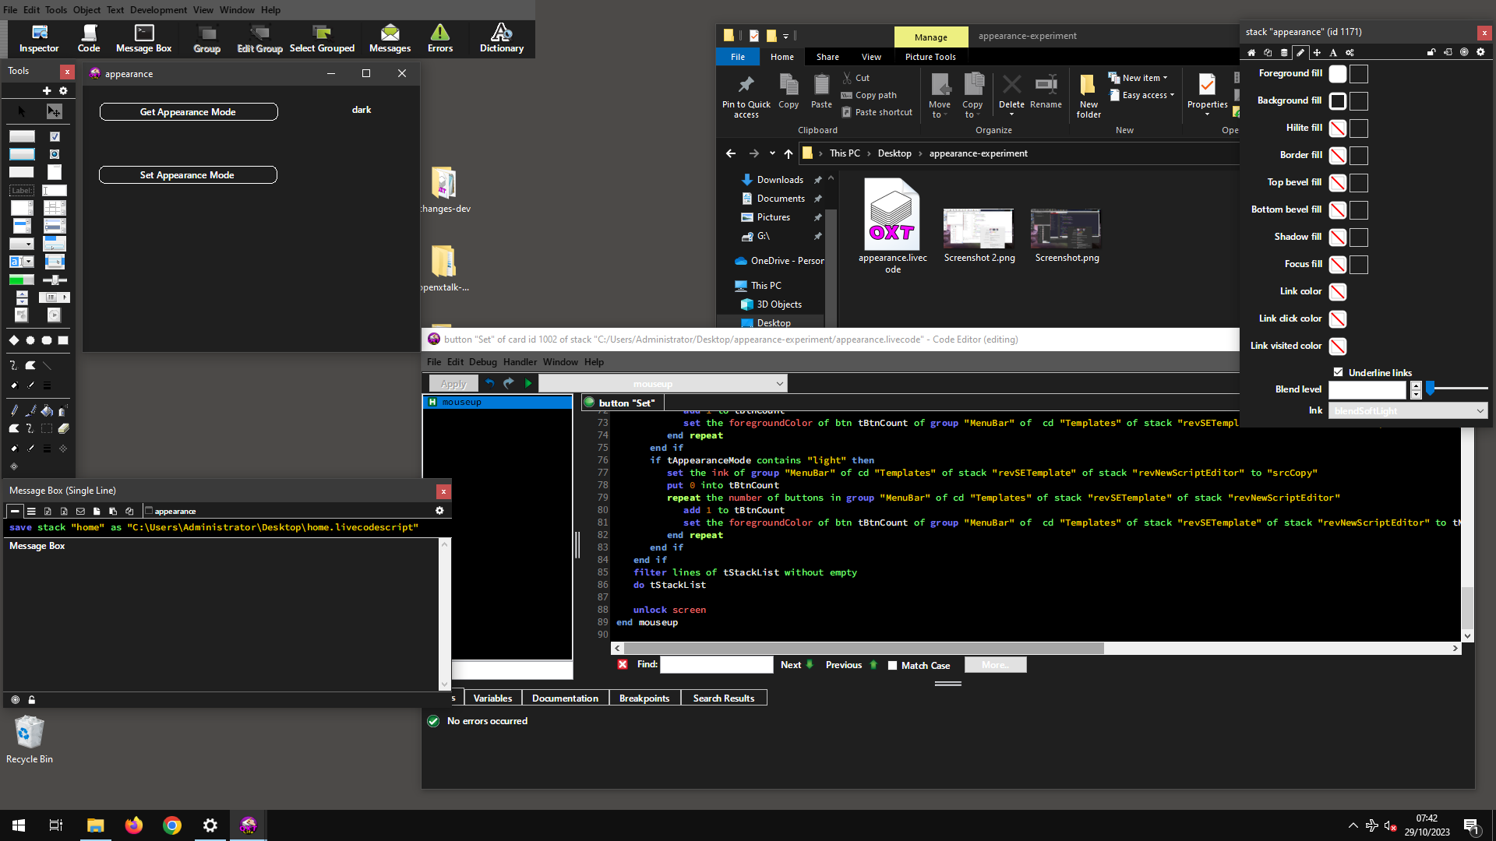Click the Message Box toolbar icon
The width and height of the screenshot is (1496, 841).
click(143, 38)
